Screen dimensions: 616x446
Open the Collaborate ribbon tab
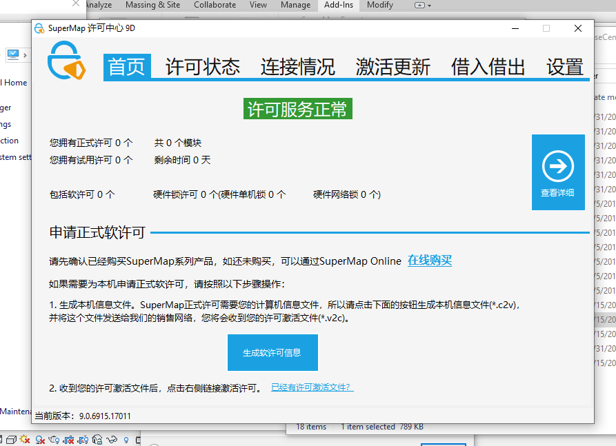tap(215, 5)
